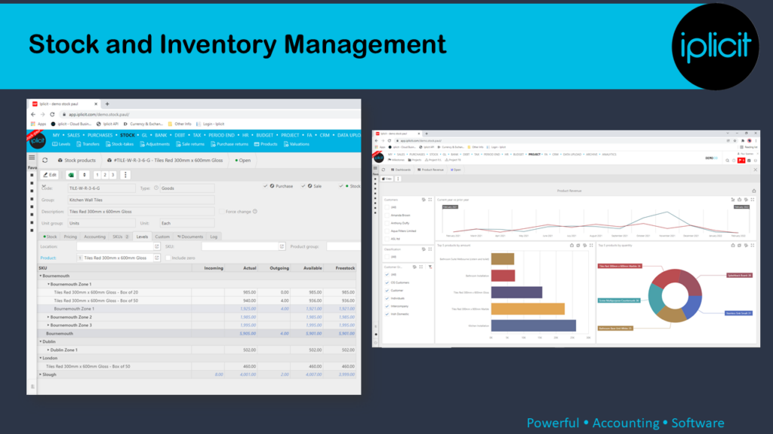Open Purchase returns in stock toolbar

click(x=229, y=144)
